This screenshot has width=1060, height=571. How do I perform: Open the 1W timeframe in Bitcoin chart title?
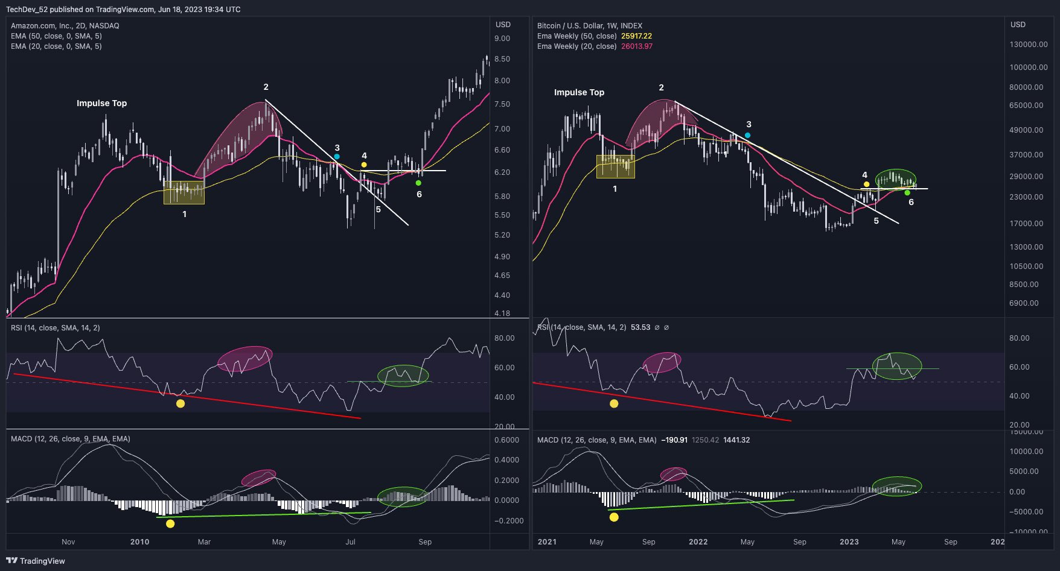click(x=609, y=25)
